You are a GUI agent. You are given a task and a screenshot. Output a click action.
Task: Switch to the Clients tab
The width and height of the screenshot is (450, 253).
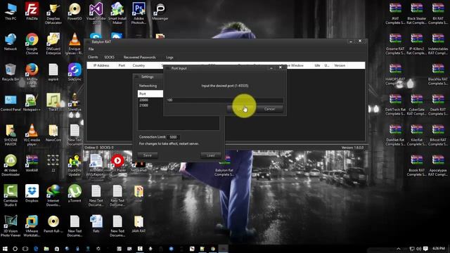[x=93, y=58]
